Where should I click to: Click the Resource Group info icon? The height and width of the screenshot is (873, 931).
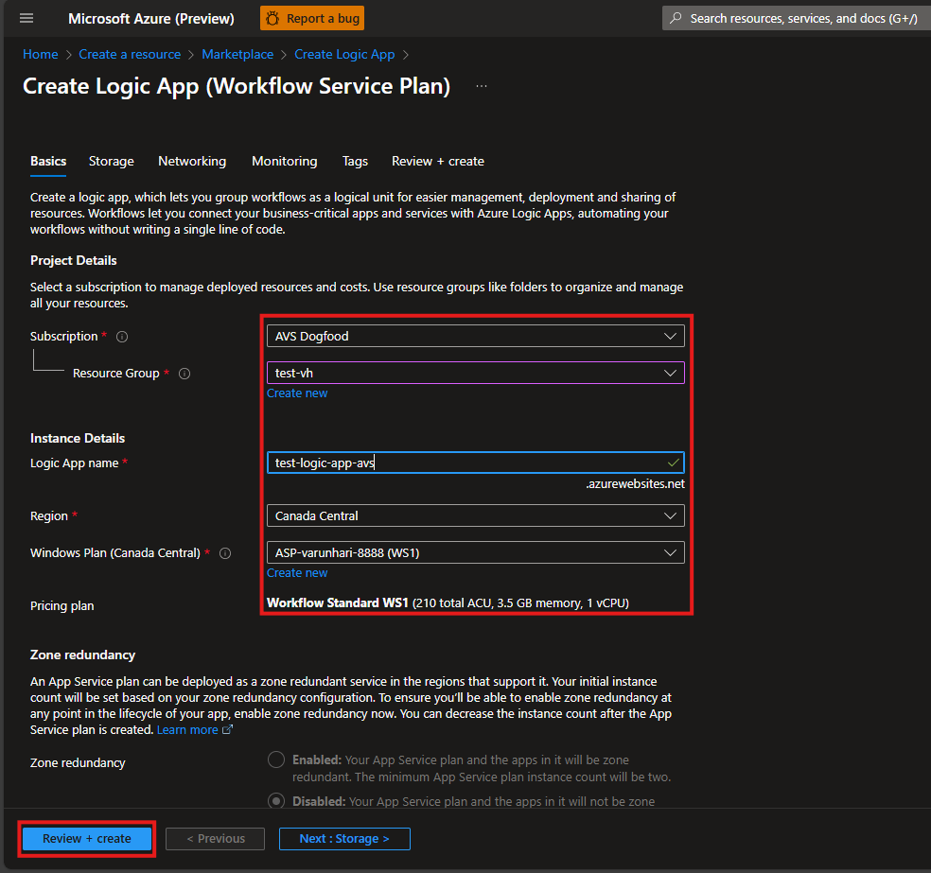tap(184, 374)
